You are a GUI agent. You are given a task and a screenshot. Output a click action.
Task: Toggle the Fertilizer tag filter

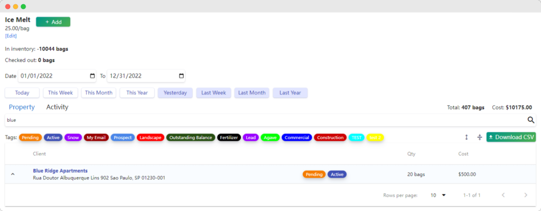point(229,138)
